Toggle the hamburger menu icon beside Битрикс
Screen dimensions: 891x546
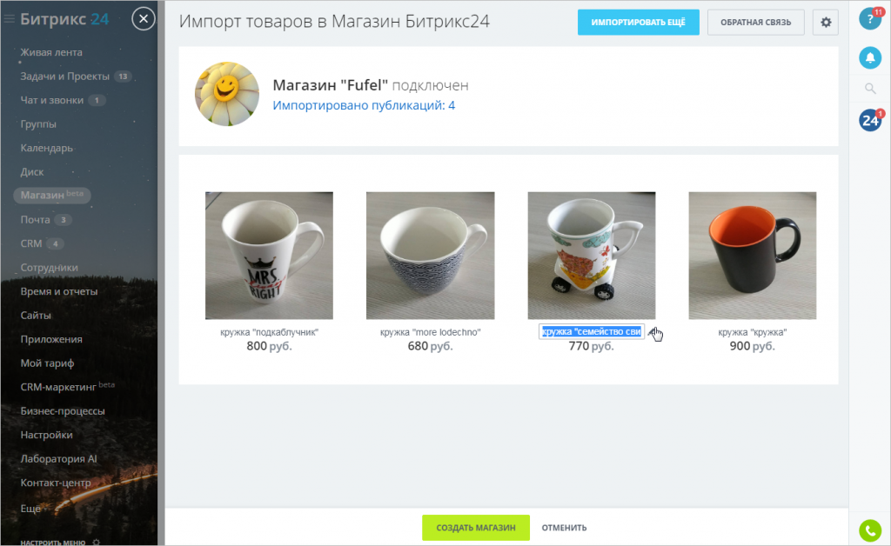pos(9,19)
